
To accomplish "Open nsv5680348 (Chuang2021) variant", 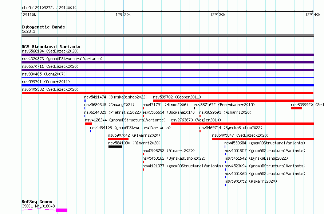I will click(x=109, y=105).
